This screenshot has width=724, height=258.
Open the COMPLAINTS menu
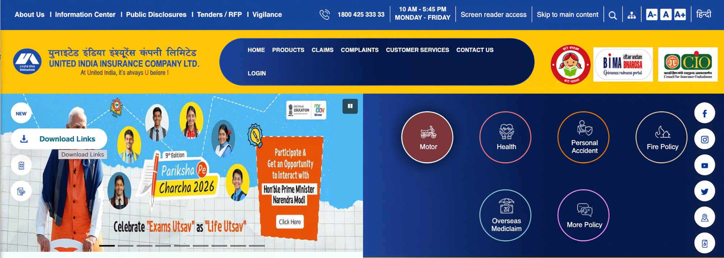[x=359, y=50]
